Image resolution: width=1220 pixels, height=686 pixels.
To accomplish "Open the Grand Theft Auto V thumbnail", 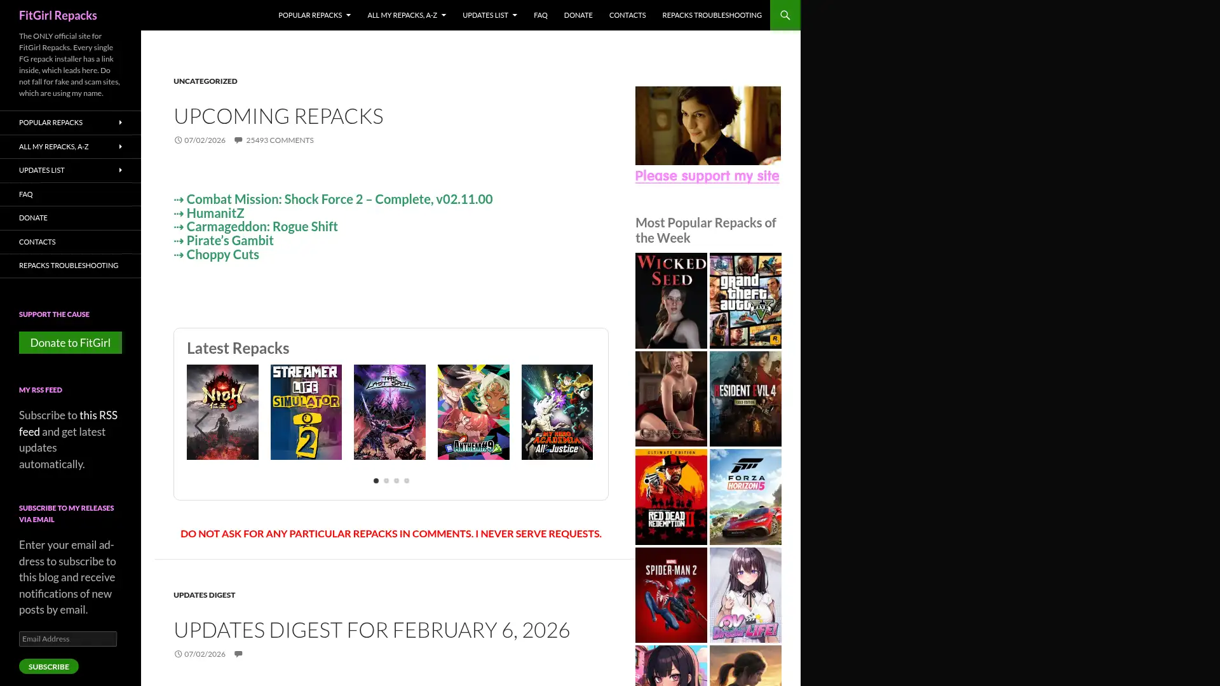I will tap(745, 300).
